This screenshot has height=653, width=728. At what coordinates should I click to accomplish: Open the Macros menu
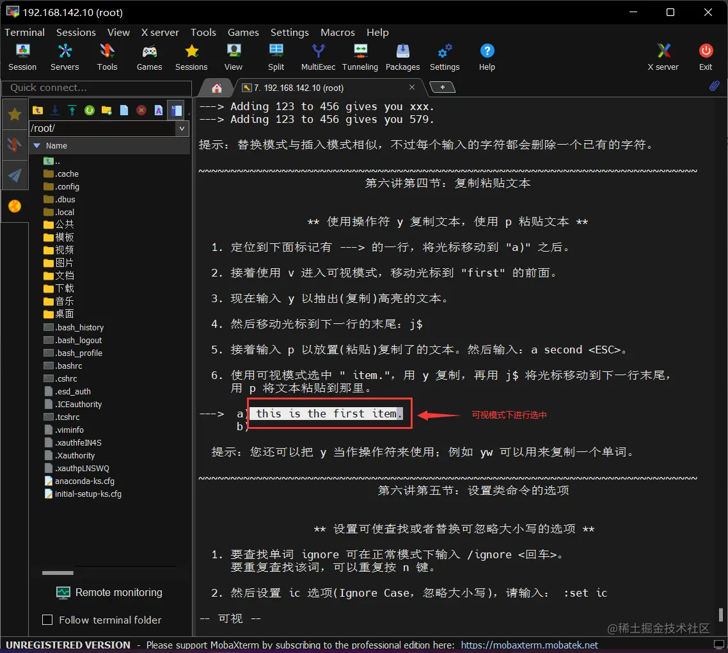coord(338,33)
